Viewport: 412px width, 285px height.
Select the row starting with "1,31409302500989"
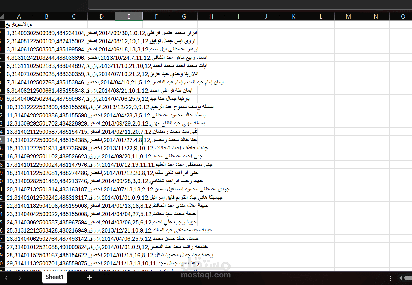pyautogui.click(x=102, y=33)
